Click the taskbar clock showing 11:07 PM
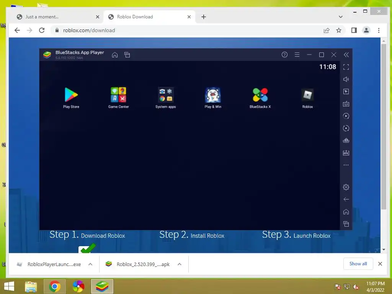The width and height of the screenshot is (392, 294). point(376,287)
